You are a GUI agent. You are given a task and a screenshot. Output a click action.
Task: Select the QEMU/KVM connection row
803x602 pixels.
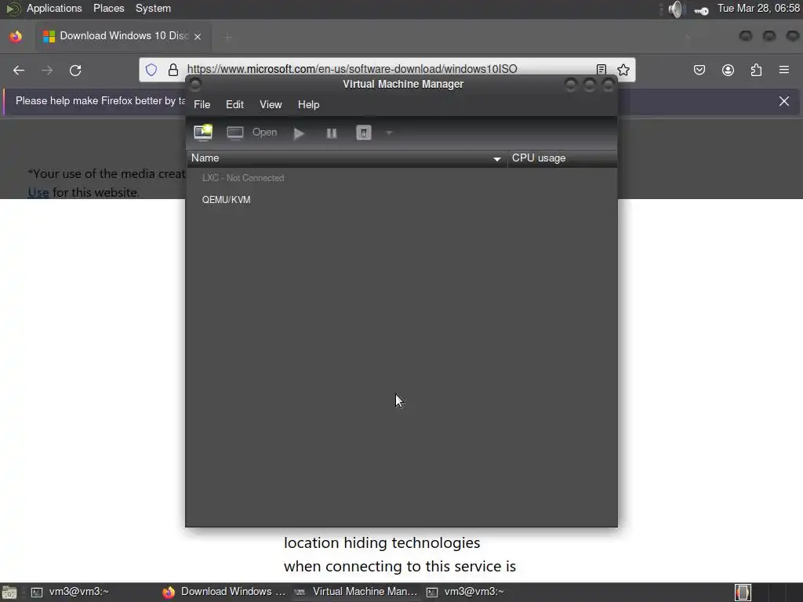(x=401, y=200)
